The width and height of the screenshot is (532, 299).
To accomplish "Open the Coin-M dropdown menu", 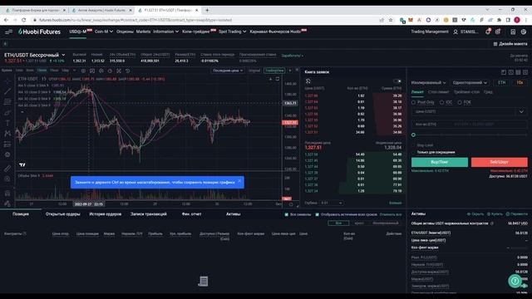I will click(x=103, y=32).
